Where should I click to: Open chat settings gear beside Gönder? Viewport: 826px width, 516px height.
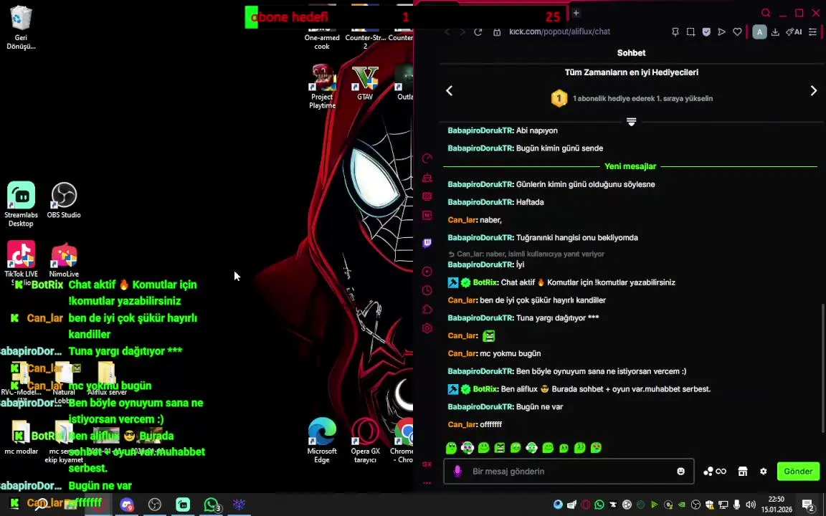(x=764, y=472)
